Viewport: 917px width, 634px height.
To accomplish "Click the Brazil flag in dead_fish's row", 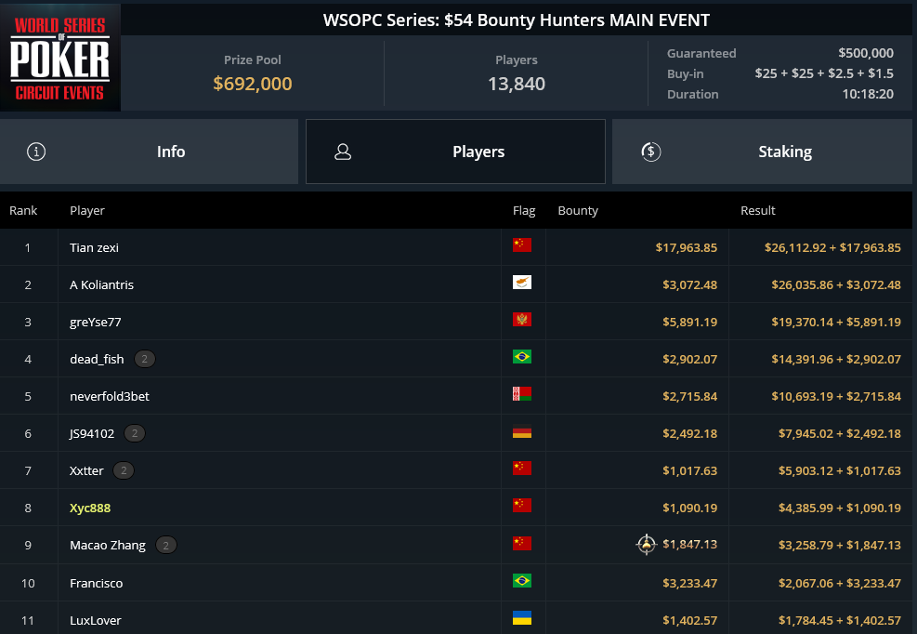I will [x=521, y=357].
